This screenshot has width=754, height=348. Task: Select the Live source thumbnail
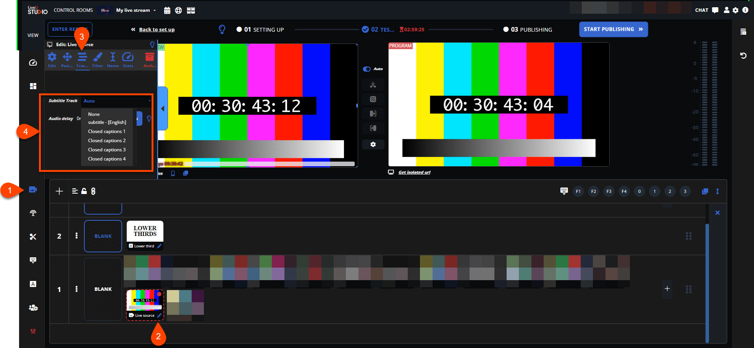[145, 302]
